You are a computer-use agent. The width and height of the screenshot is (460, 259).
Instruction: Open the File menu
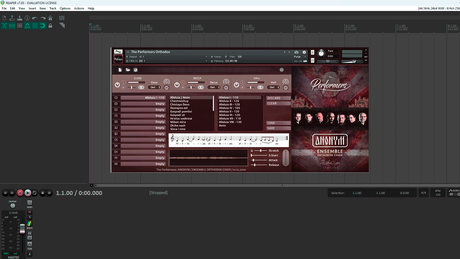(x=4, y=8)
